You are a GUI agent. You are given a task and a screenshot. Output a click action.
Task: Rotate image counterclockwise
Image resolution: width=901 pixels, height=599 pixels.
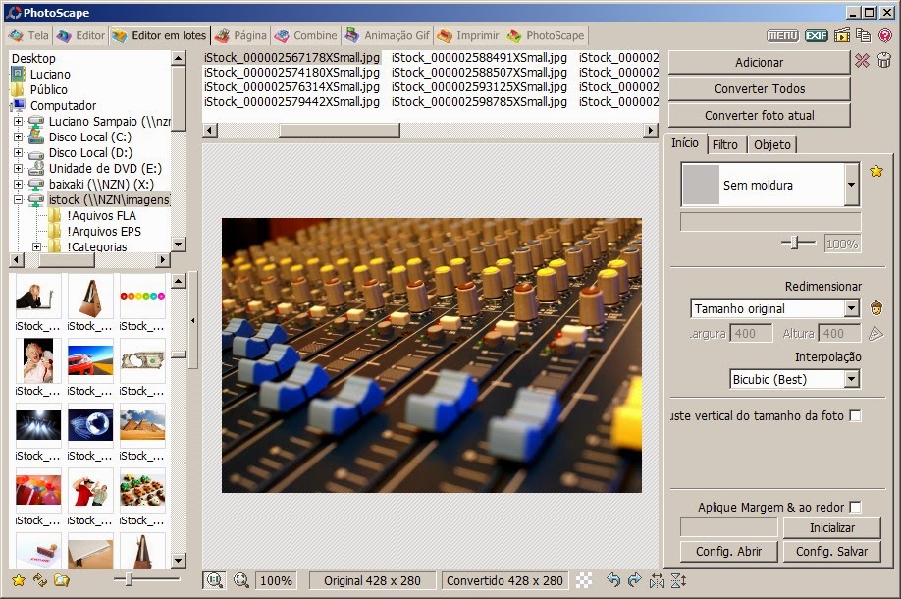click(613, 580)
